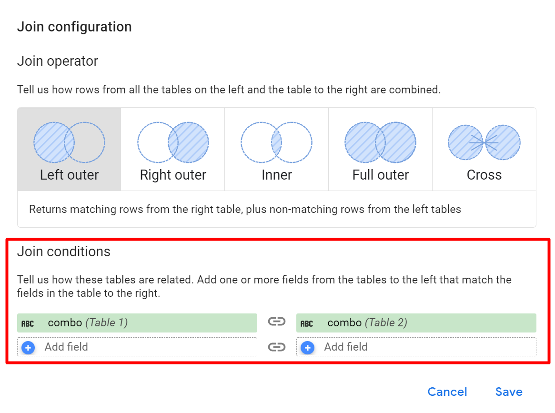This screenshot has height=413, width=555.
Task: Save the join configuration
Action: click(509, 392)
